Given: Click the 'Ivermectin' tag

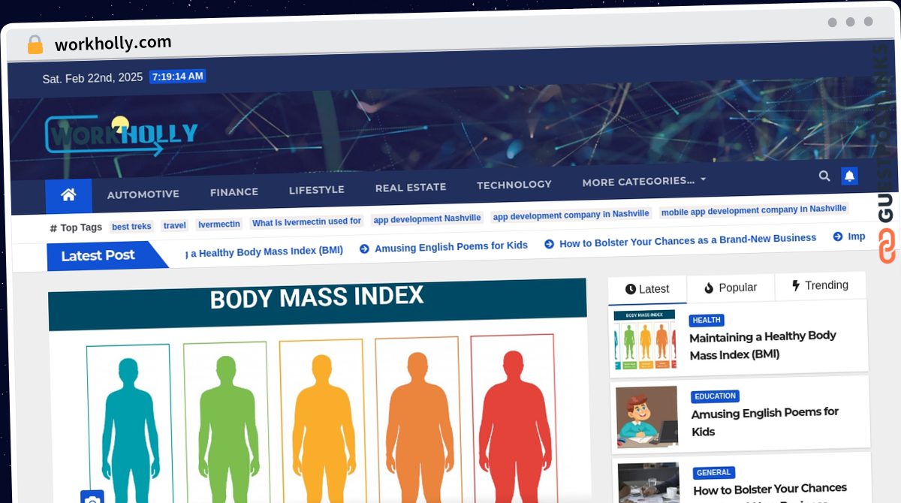Looking at the screenshot, I should [219, 224].
